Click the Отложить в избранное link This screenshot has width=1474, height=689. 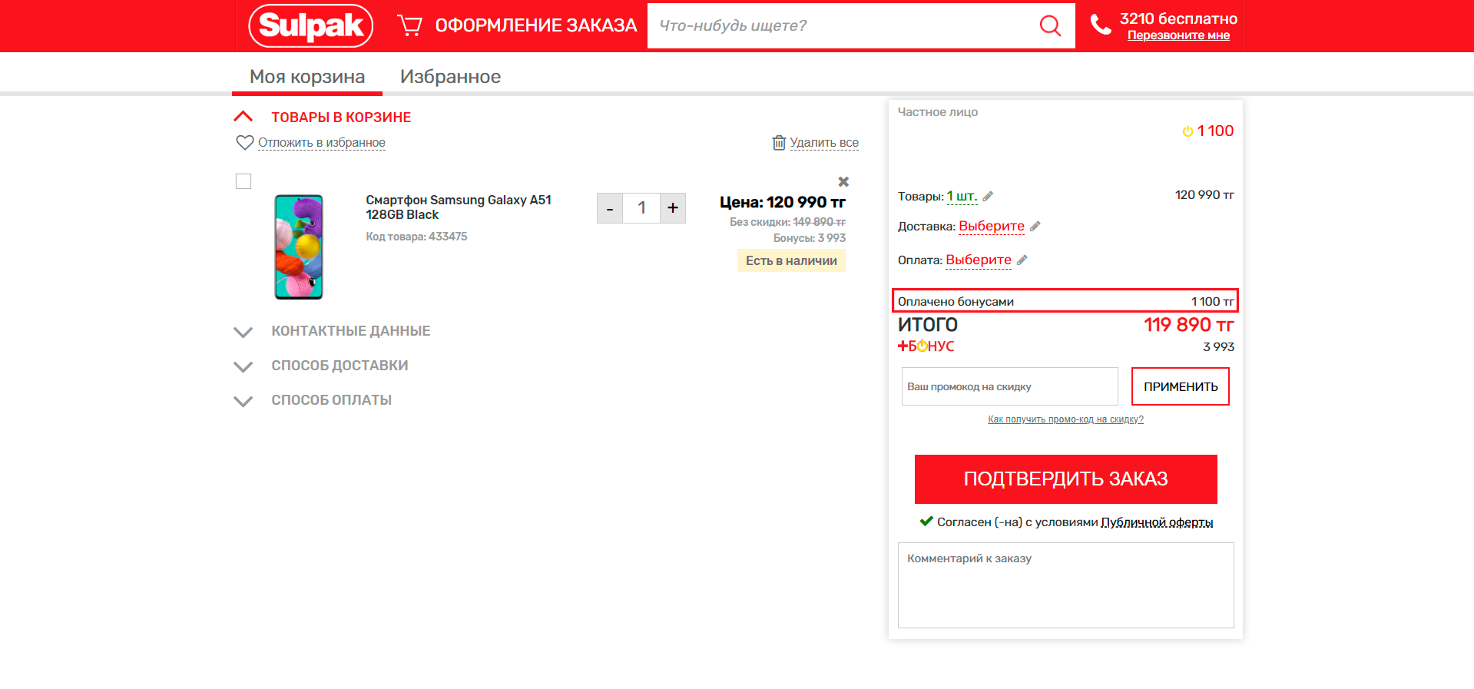[x=322, y=143]
